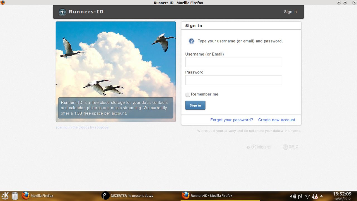Image resolution: width=357 pixels, height=201 pixels.
Task: Enable the Remember me checkbox
Action: coord(188,95)
